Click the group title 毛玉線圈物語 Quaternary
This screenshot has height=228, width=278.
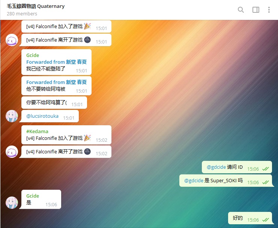[x=36, y=6]
